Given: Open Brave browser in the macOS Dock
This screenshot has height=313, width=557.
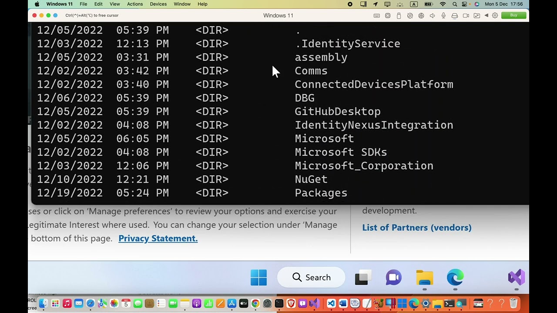Looking at the screenshot, I should coord(291,303).
